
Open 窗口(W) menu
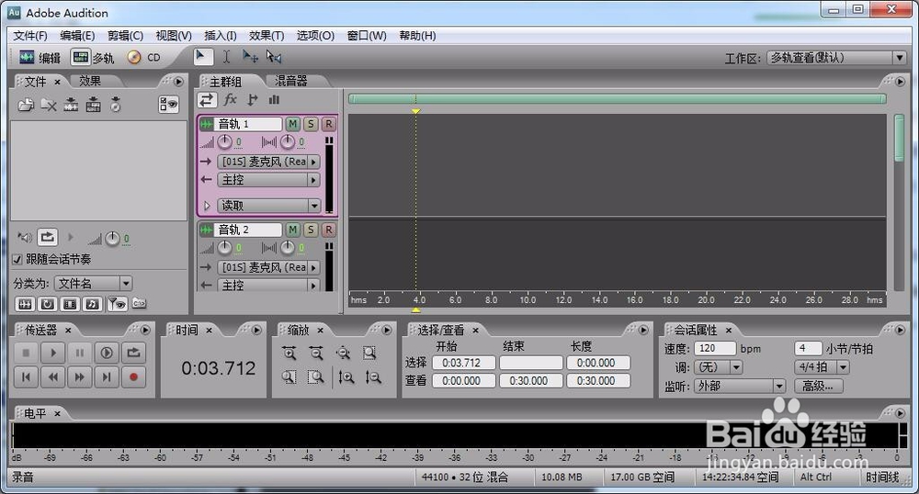[367, 36]
